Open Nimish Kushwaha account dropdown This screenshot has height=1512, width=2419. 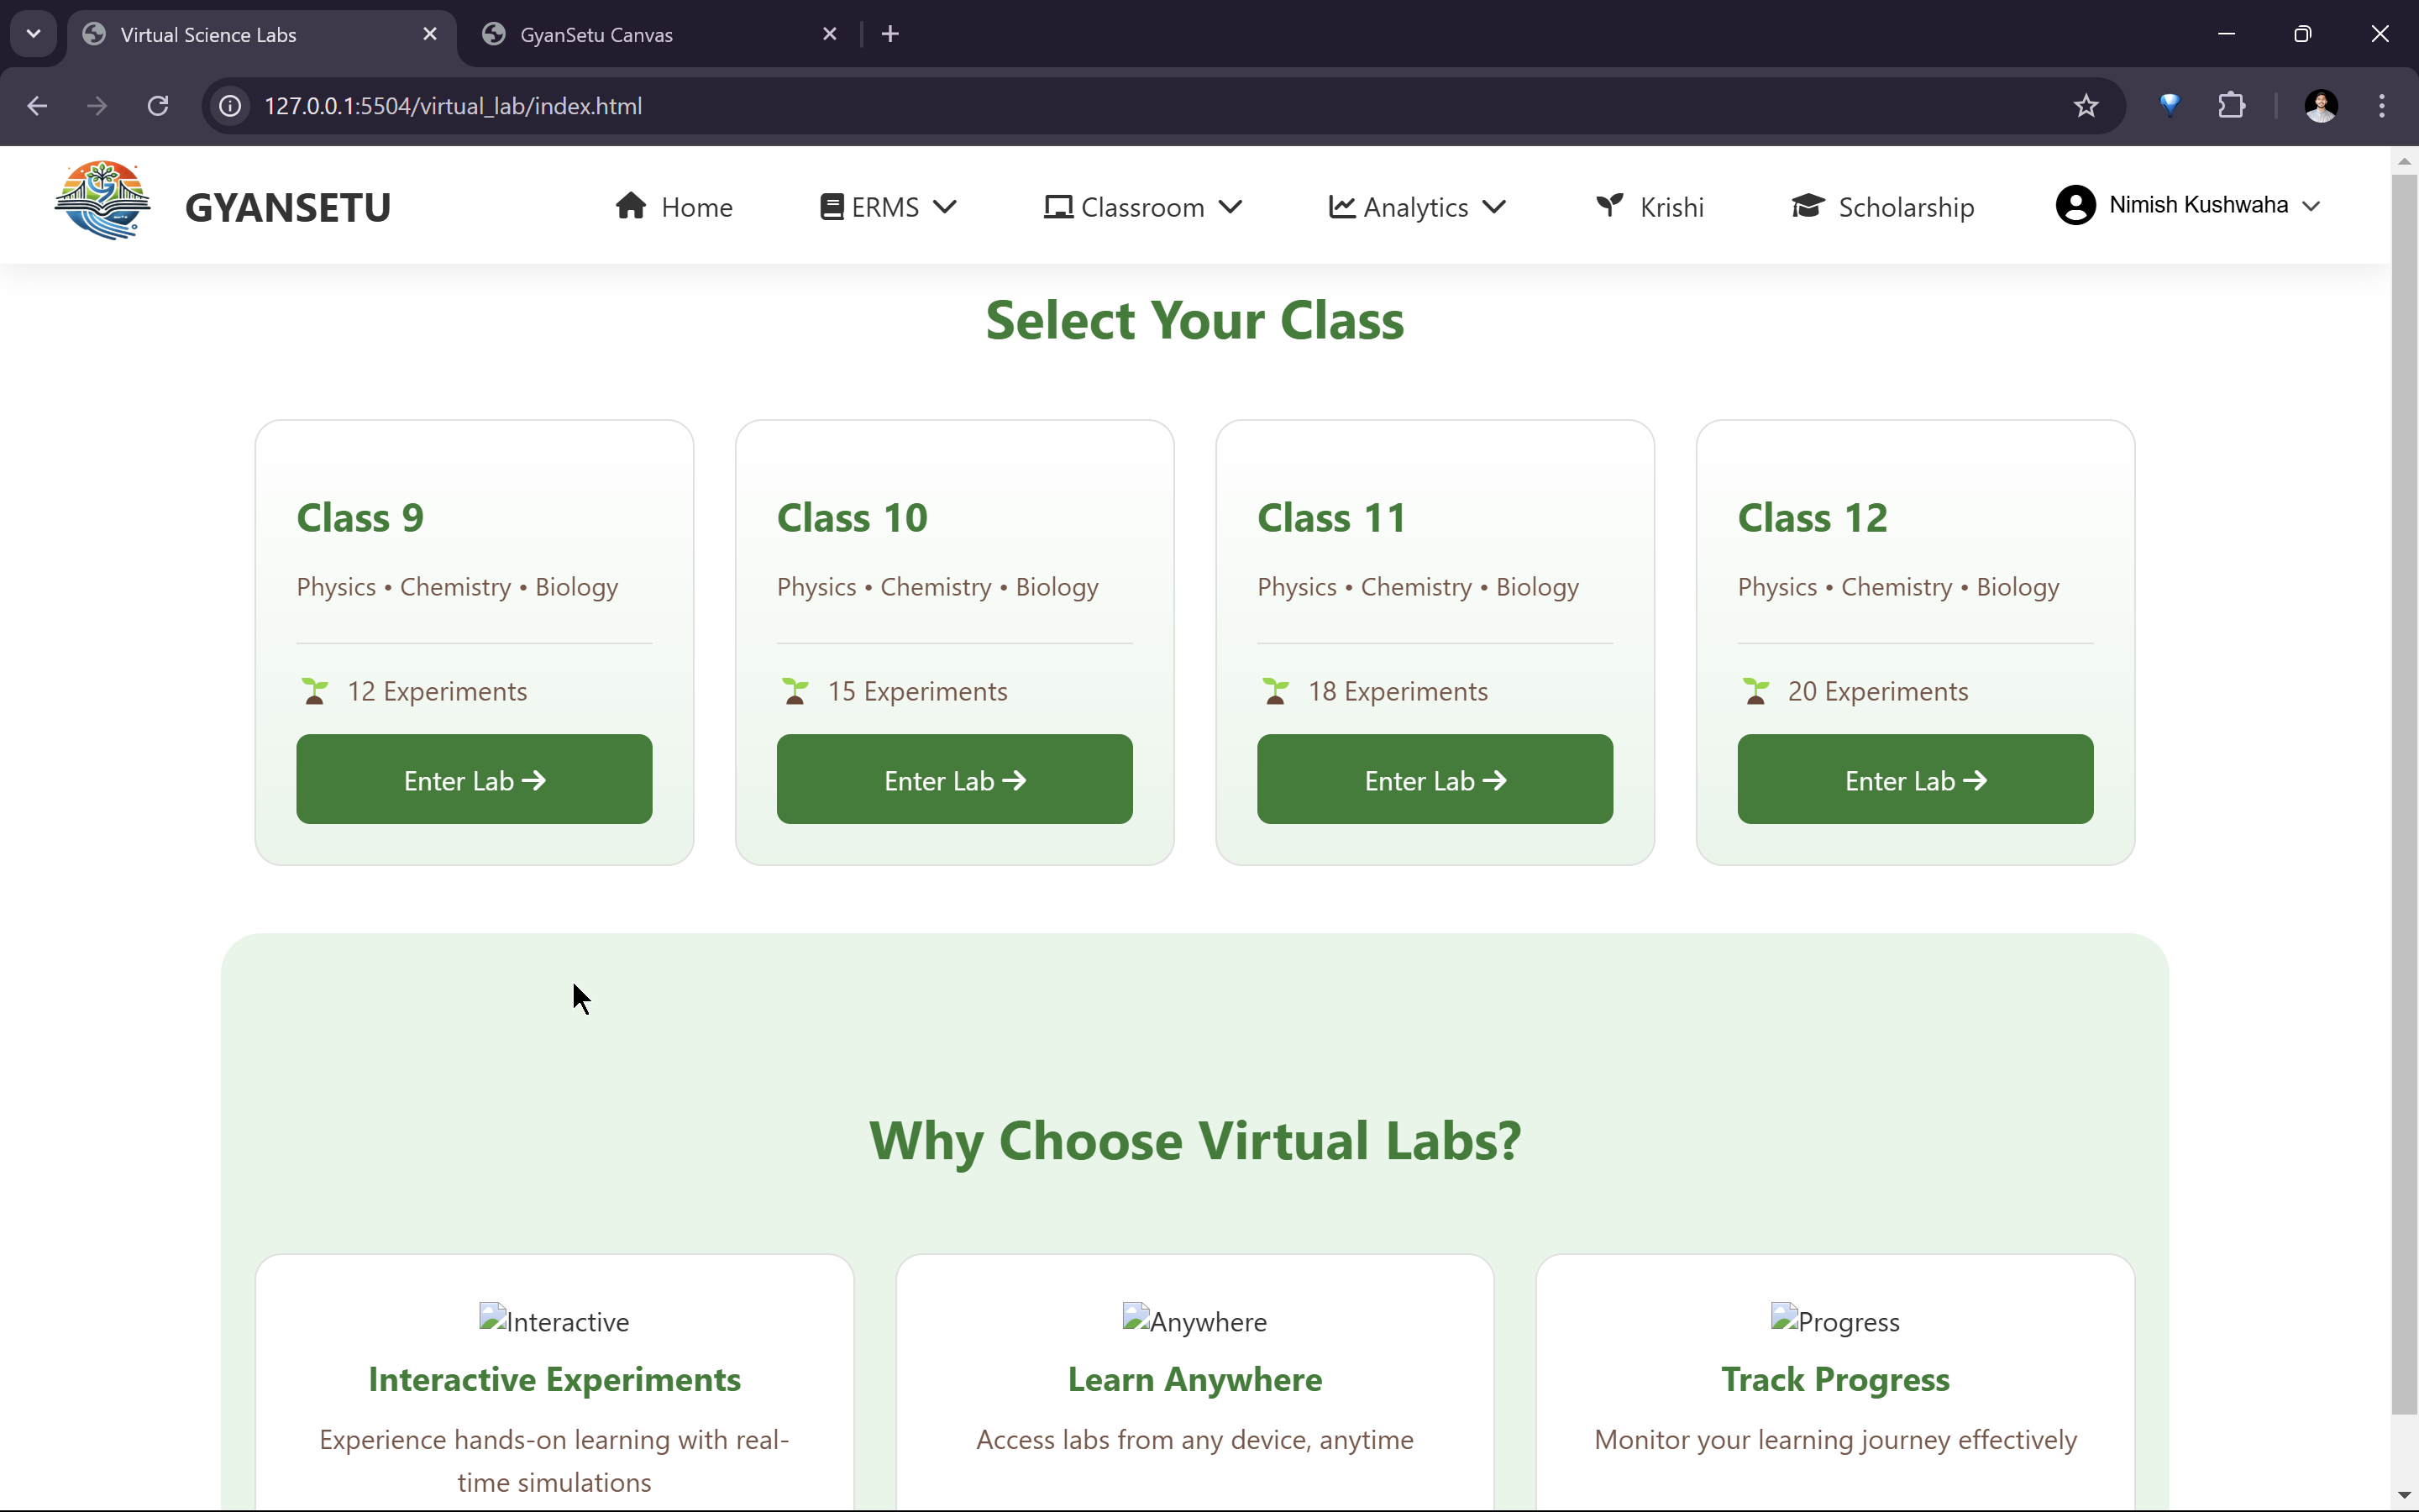(2198, 205)
